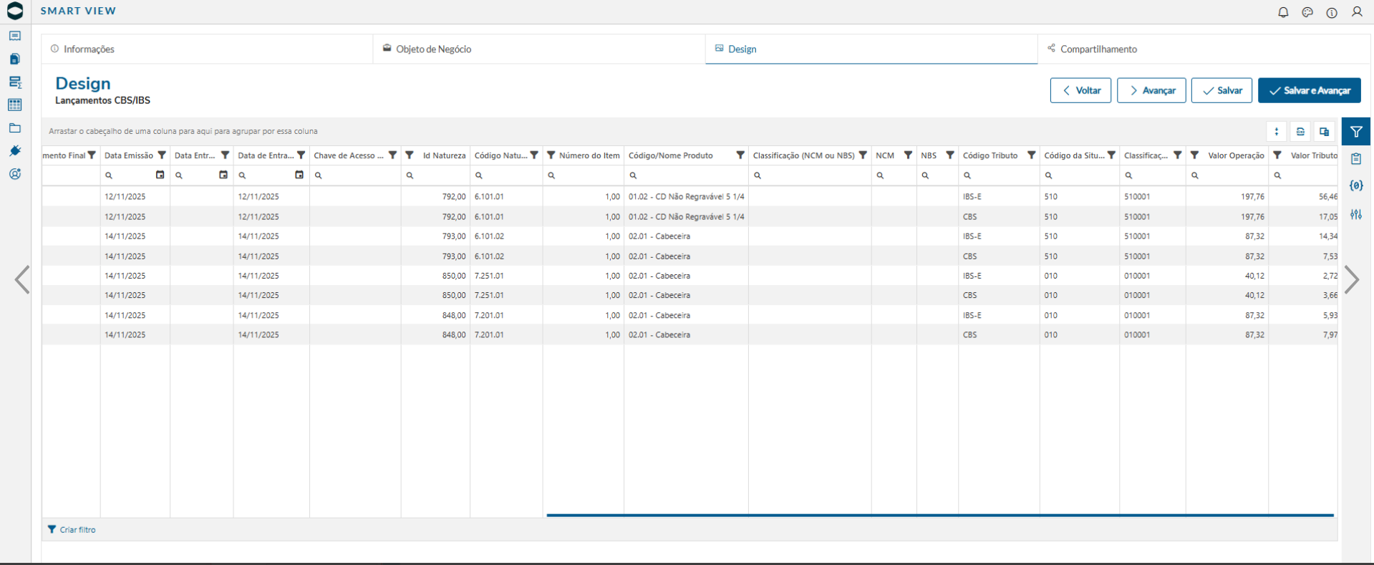
Task: Click the column-grouping drop area above the grid
Action: (x=652, y=131)
